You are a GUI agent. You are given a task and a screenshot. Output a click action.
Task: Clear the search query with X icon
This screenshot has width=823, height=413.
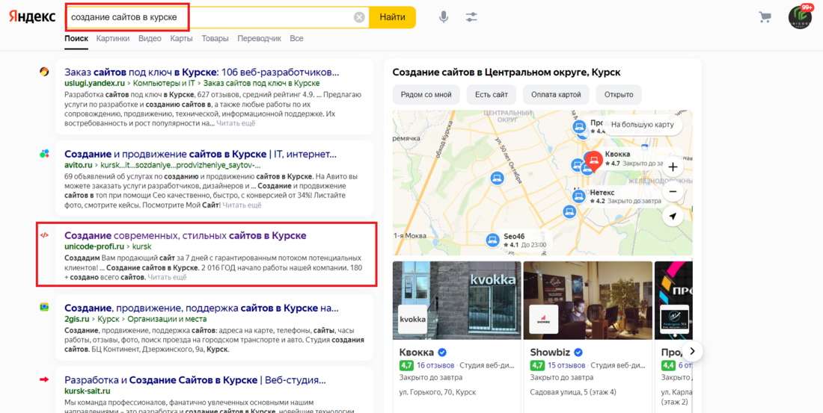pyautogui.click(x=359, y=17)
